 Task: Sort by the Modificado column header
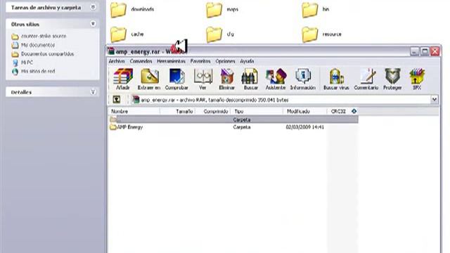point(305,111)
